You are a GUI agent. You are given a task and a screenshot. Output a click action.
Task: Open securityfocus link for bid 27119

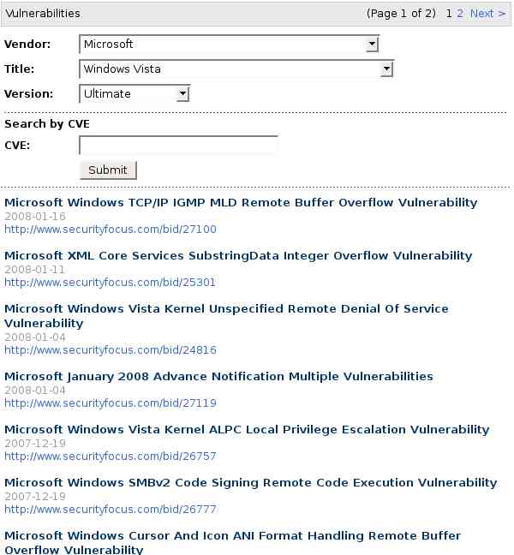[x=111, y=403]
